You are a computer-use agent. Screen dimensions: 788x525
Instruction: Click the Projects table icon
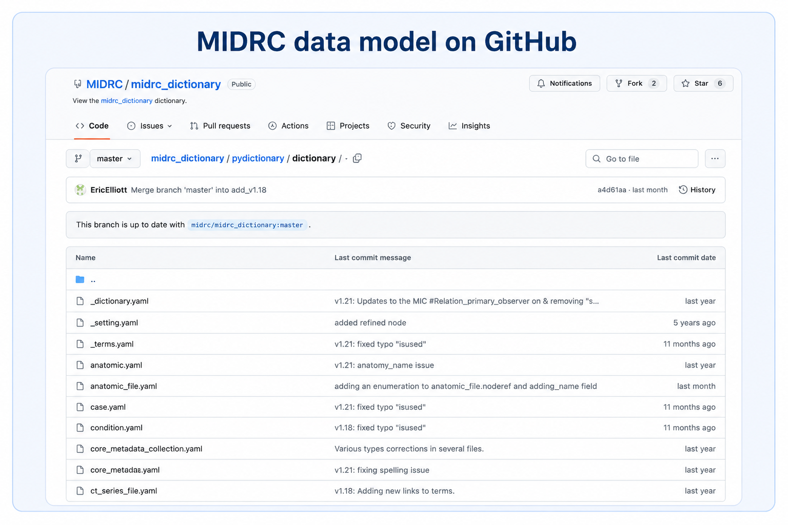pos(331,126)
